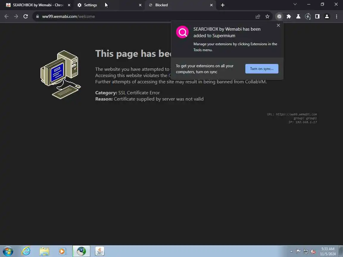Open Java application in taskbar

point(99,251)
